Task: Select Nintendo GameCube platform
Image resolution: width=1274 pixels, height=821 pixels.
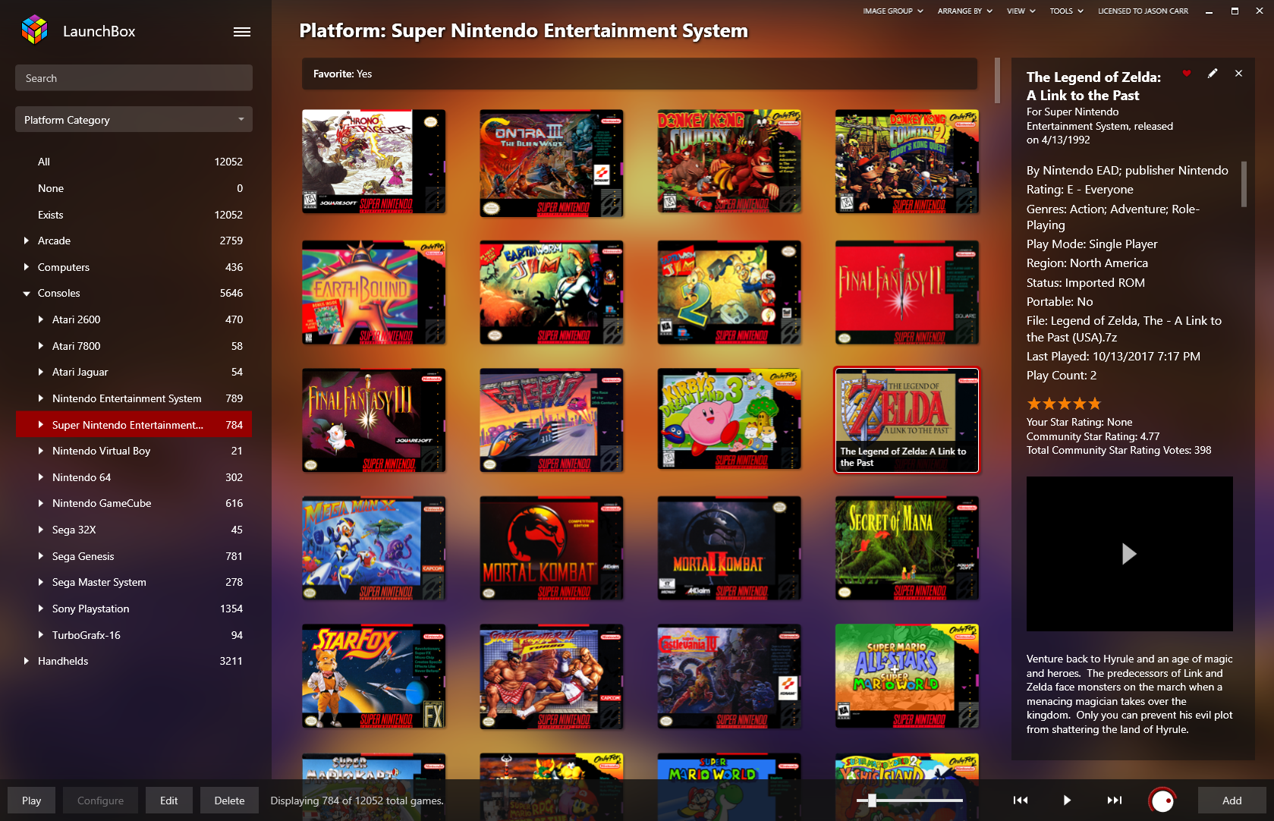Action: click(x=134, y=503)
